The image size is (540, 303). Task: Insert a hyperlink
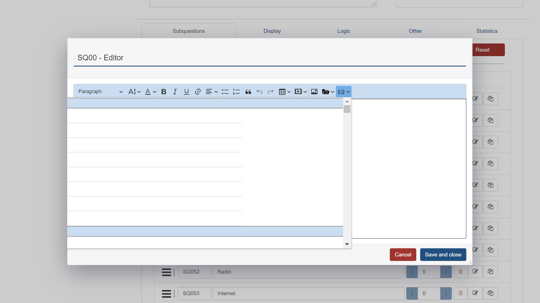tap(198, 92)
